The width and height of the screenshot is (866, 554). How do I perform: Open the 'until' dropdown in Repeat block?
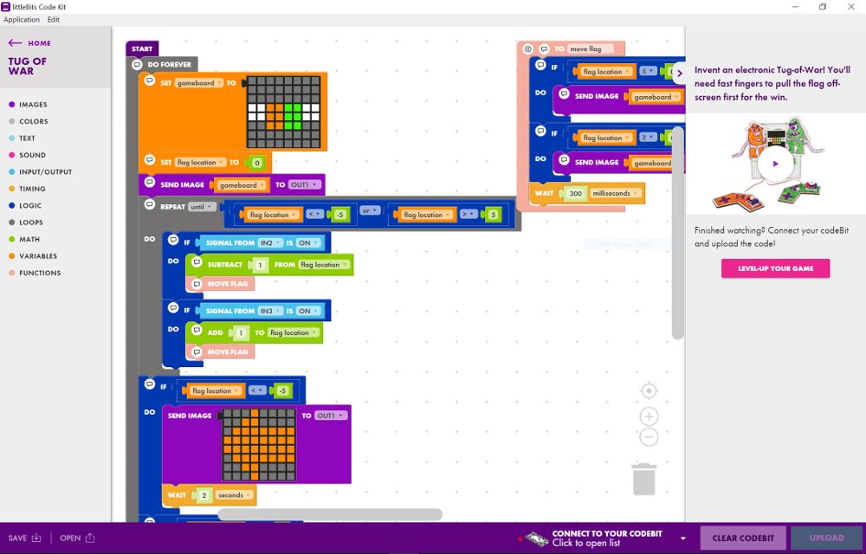[x=203, y=207]
